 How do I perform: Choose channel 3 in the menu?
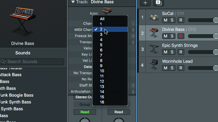pos(110,34)
